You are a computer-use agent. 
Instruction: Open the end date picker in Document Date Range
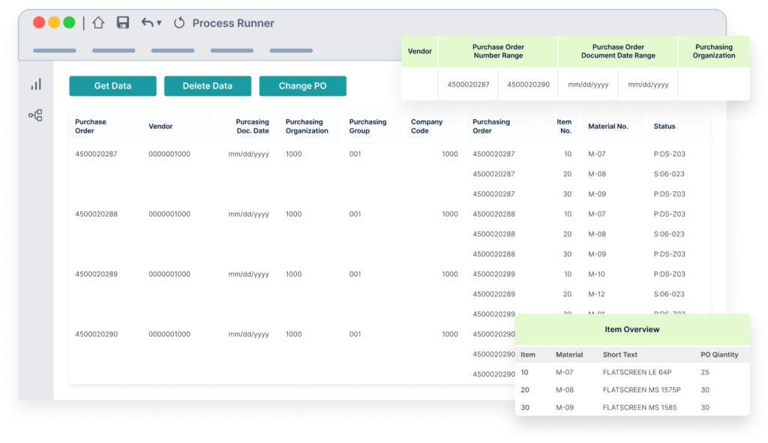point(648,85)
